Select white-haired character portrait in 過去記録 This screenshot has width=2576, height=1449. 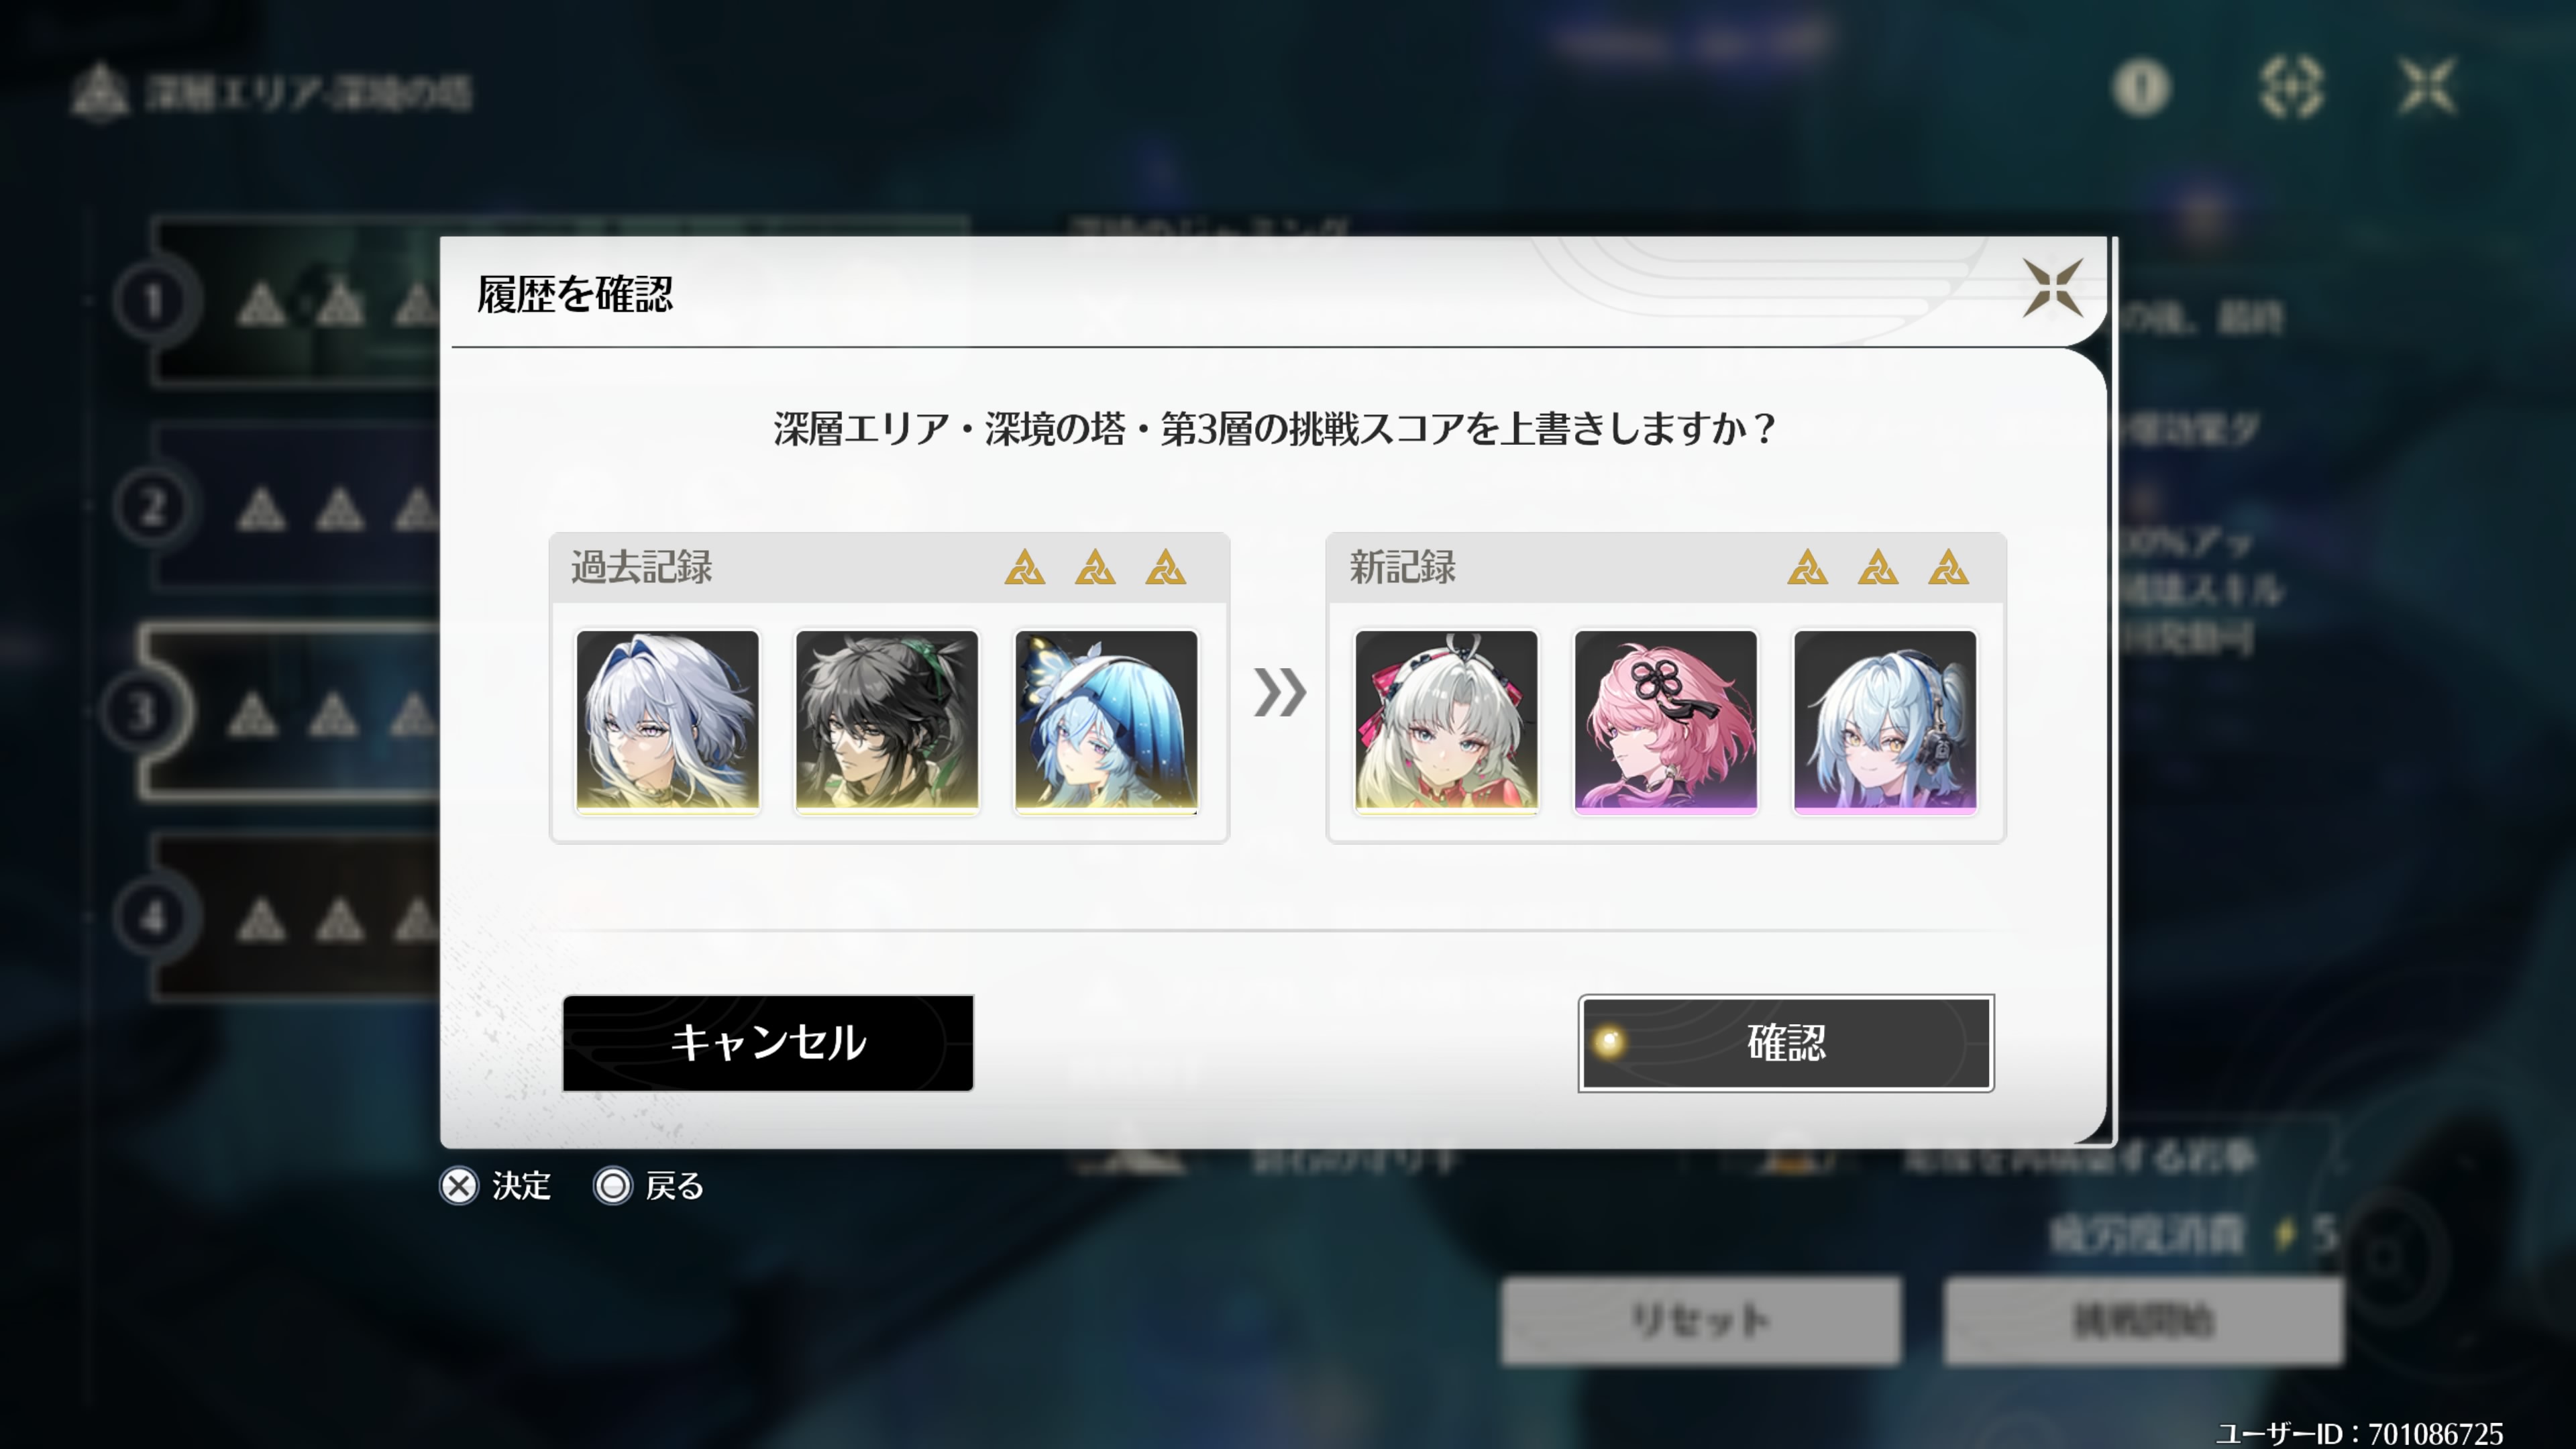(667, 721)
